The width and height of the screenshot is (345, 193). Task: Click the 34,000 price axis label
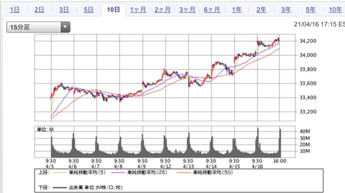308,55
